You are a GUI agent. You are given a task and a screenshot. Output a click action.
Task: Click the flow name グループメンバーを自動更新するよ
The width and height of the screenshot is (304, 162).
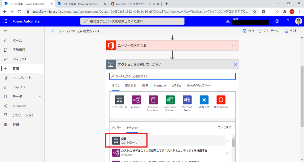(x=79, y=31)
